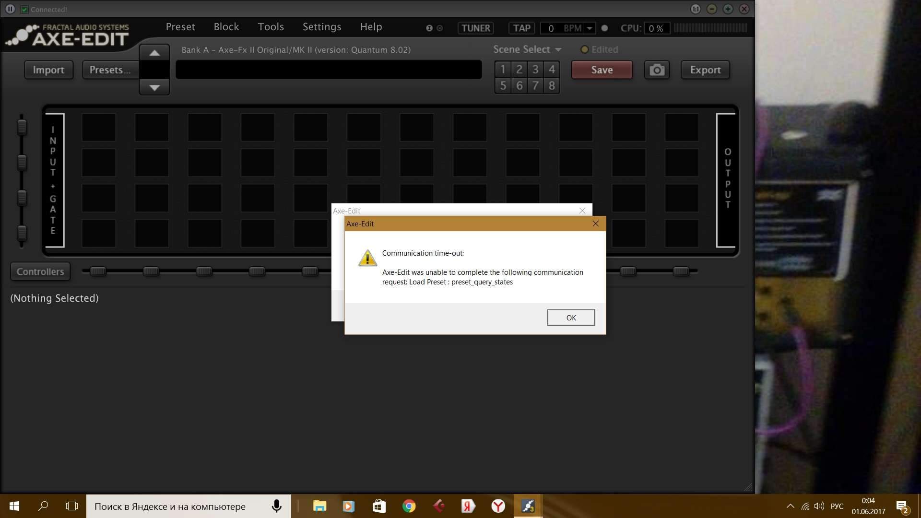Viewport: 921px width, 518px height.
Task: Open the BPM tempo dropdown arrow
Action: [590, 28]
